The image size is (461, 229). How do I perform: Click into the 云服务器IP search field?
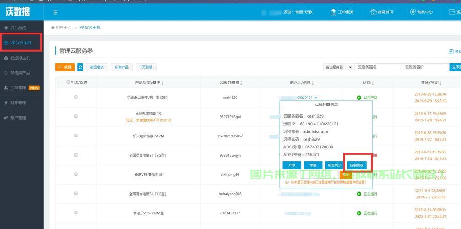tap(425, 67)
